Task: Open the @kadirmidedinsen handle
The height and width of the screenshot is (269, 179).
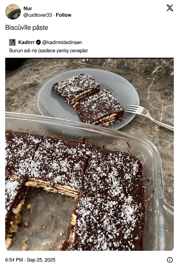Action: coord(62,42)
